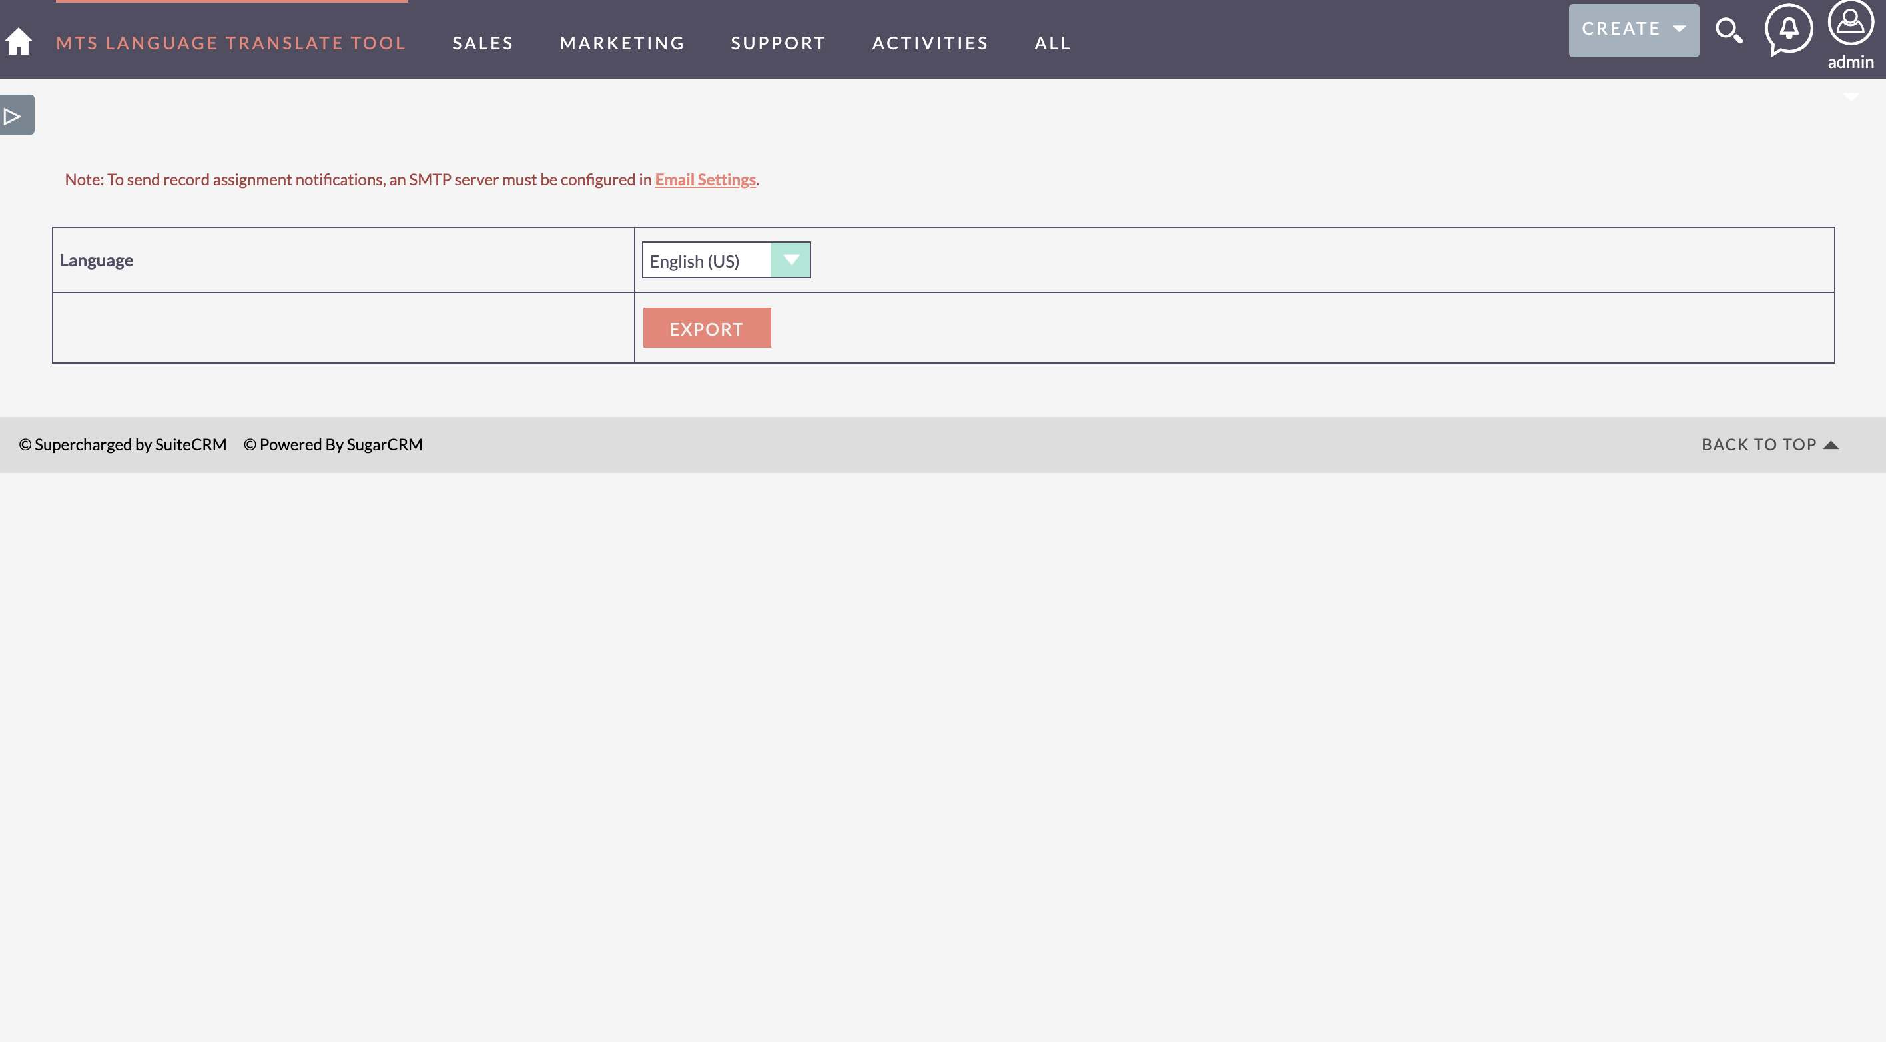Open the Create dropdown menu
This screenshot has width=1886, height=1042.
coord(1634,29)
